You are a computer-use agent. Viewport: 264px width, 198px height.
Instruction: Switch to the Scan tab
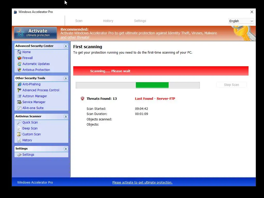click(79, 21)
